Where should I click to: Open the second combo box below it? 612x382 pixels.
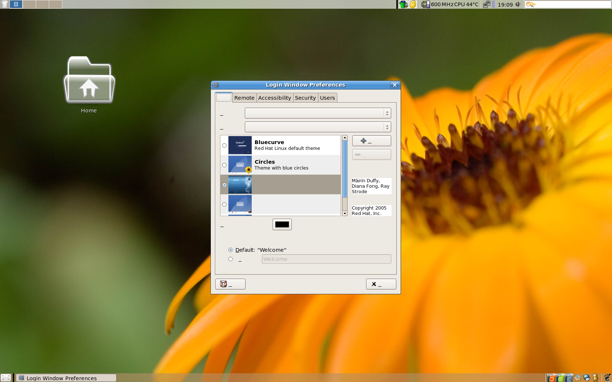[x=318, y=127]
